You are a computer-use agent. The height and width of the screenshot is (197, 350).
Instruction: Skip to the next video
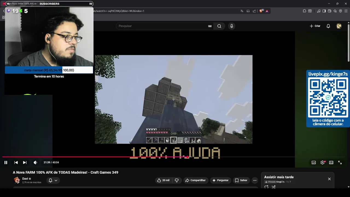25,163
